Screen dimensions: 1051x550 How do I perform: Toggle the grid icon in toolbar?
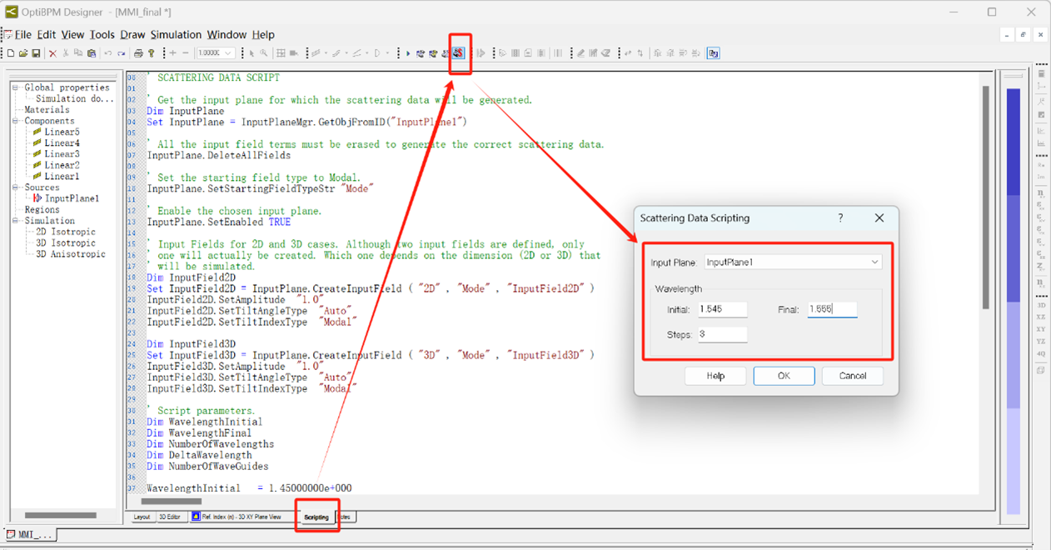(281, 53)
